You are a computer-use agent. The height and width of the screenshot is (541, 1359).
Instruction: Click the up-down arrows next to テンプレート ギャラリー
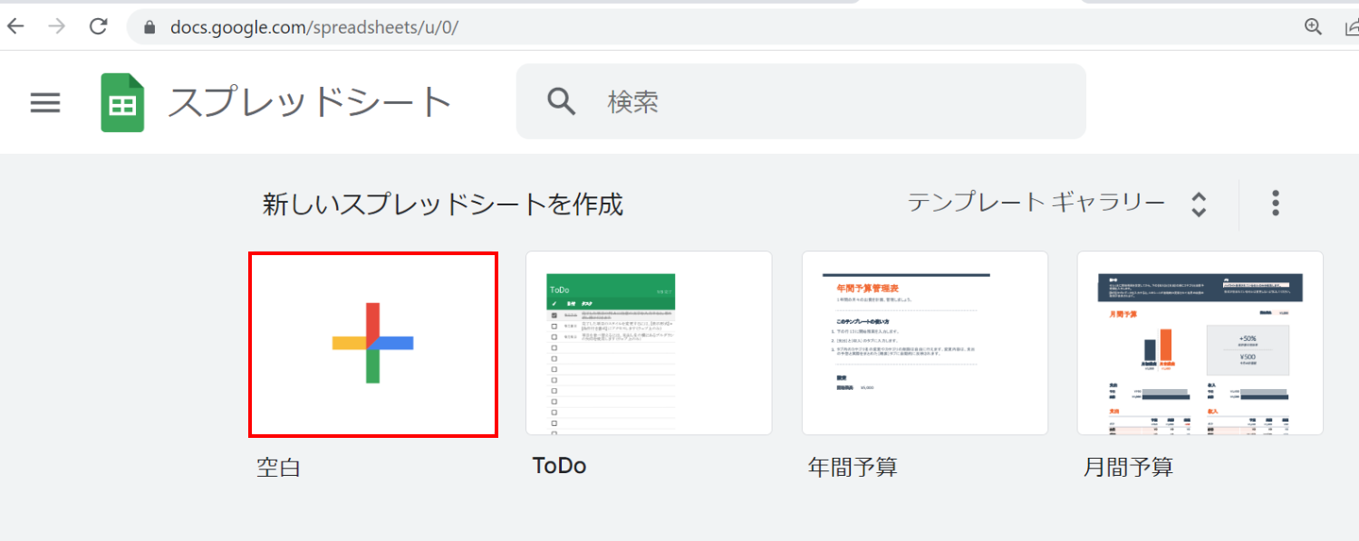click(x=1199, y=204)
